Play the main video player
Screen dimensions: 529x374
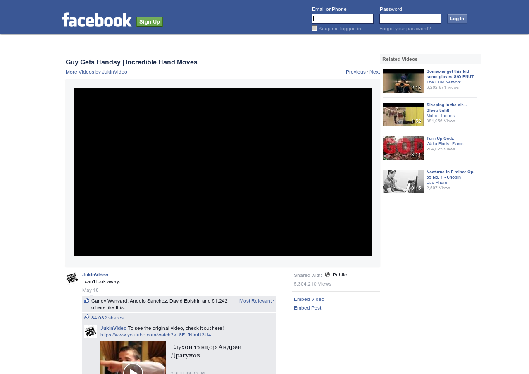[223, 172]
